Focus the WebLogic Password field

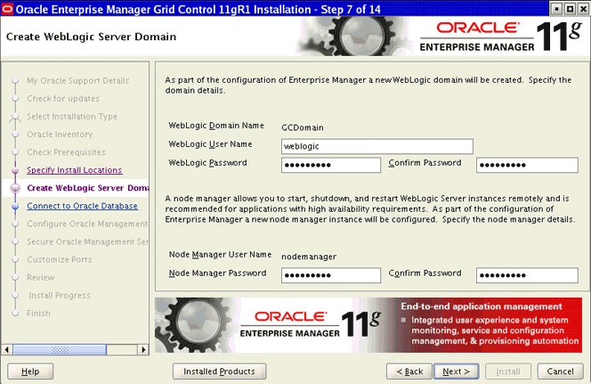point(331,165)
